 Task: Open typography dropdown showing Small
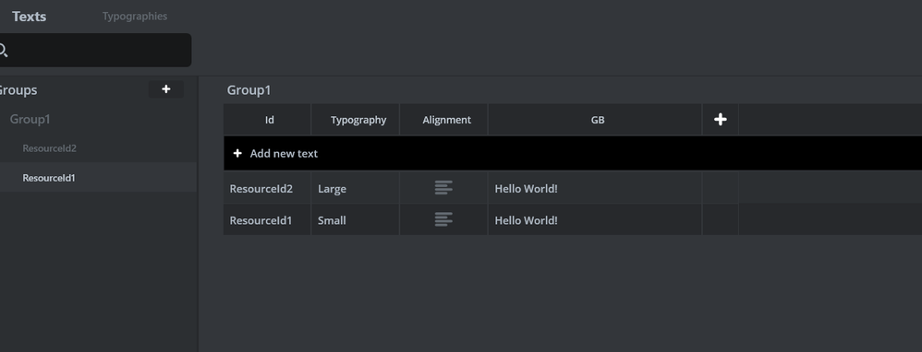point(355,220)
